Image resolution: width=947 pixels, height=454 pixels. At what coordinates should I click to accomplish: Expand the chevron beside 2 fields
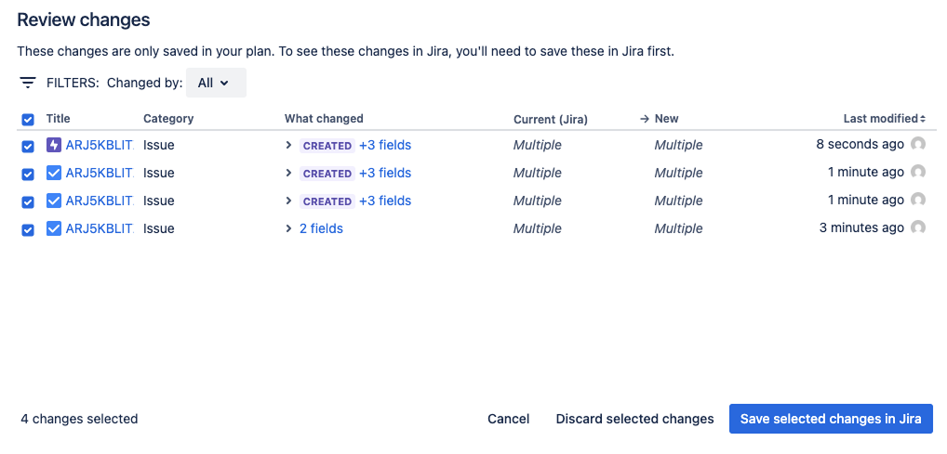coord(289,228)
